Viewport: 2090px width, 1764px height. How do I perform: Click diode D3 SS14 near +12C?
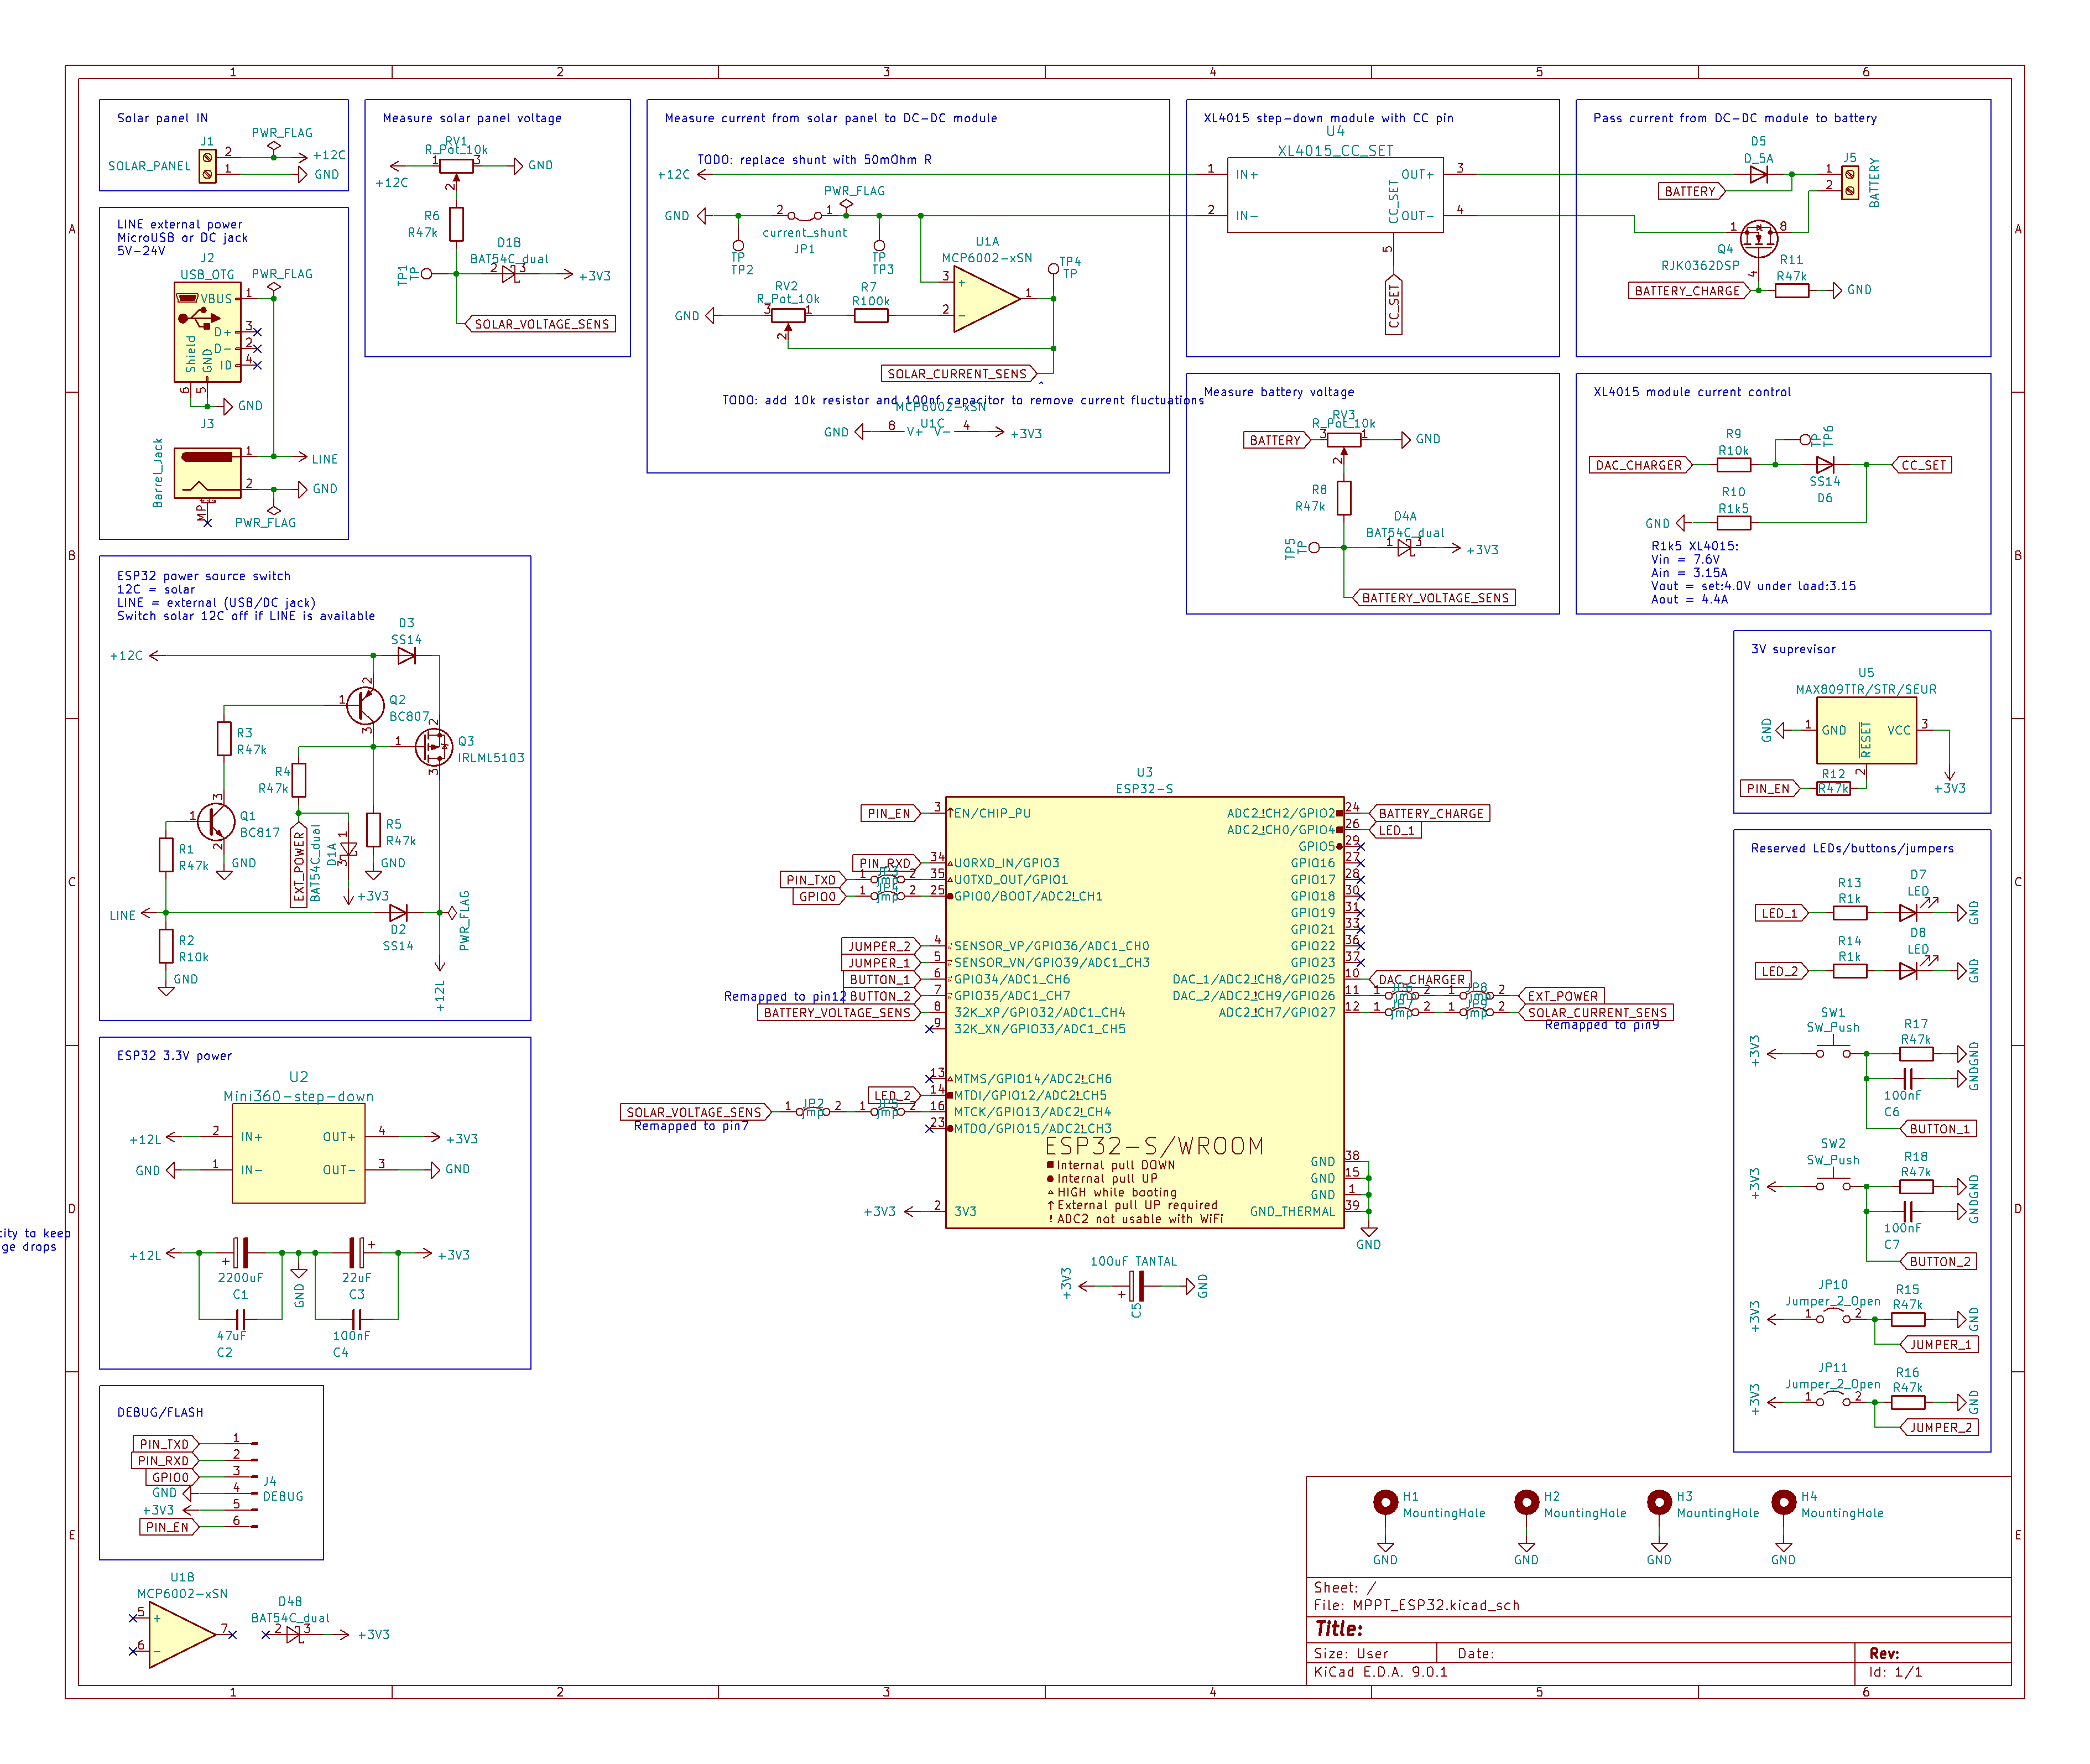point(406,656)
